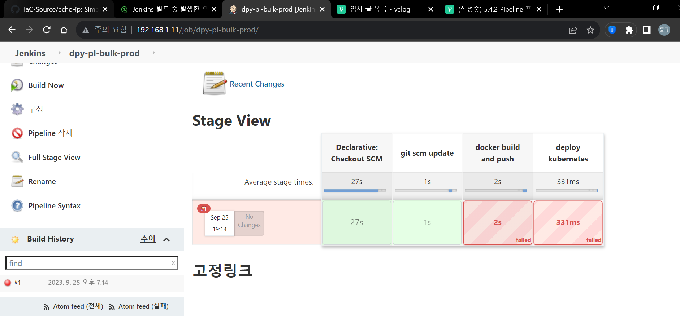Click the Declarative: Checkout SCM average progress bar
Screen dimensions: 680x319
(355, 190)
